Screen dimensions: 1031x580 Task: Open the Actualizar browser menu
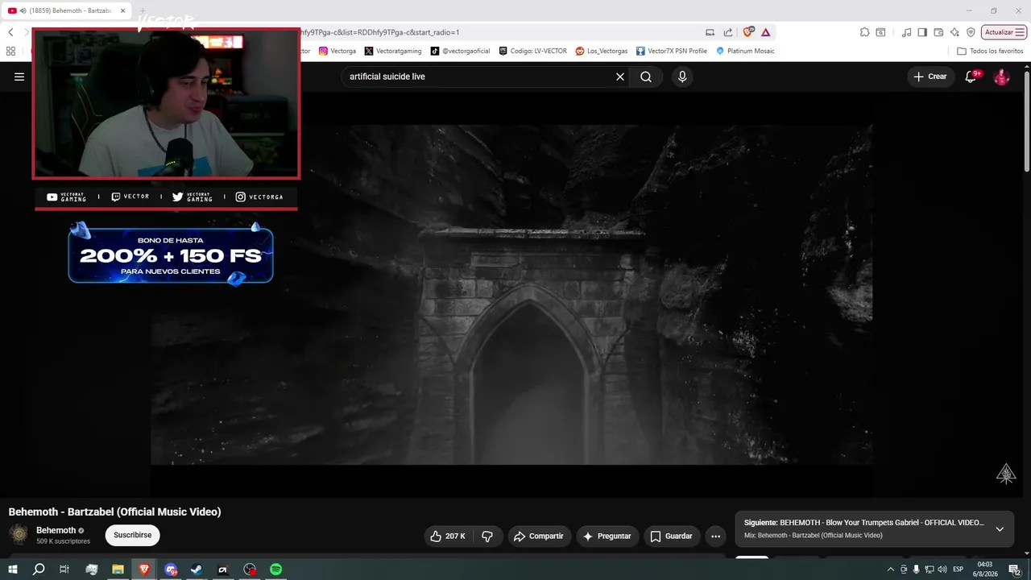[1004, 32]
